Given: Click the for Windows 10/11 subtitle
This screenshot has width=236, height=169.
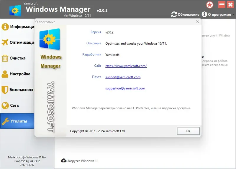Looking at the screenshot, I should (x=78, y=16).
